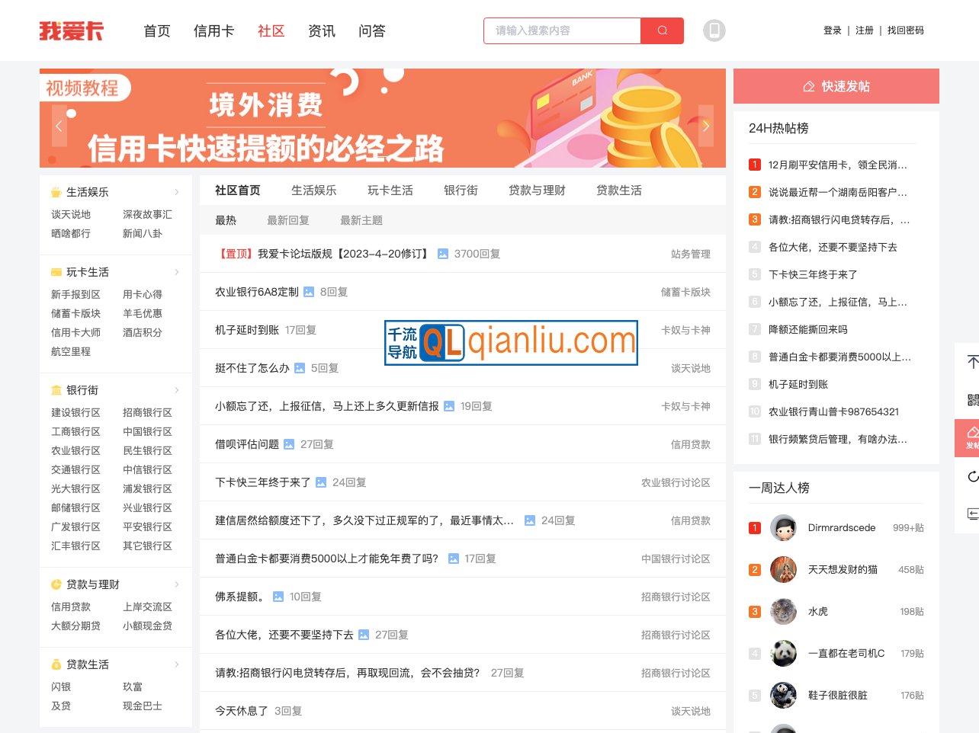Click the search magnifier icon
This screenshot has height=733, width=979.
point(662,30)
